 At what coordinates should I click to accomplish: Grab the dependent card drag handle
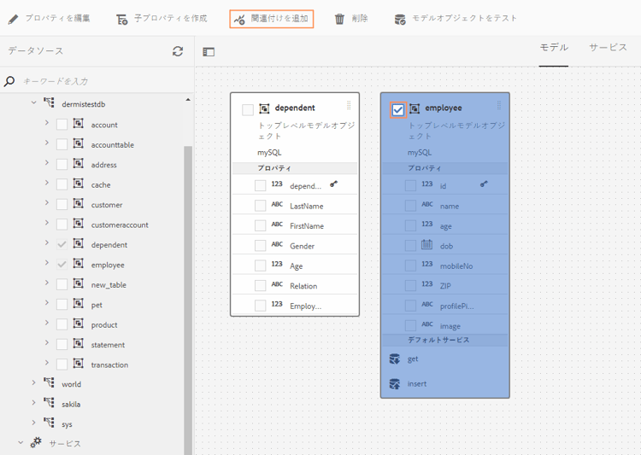[349, 105]
